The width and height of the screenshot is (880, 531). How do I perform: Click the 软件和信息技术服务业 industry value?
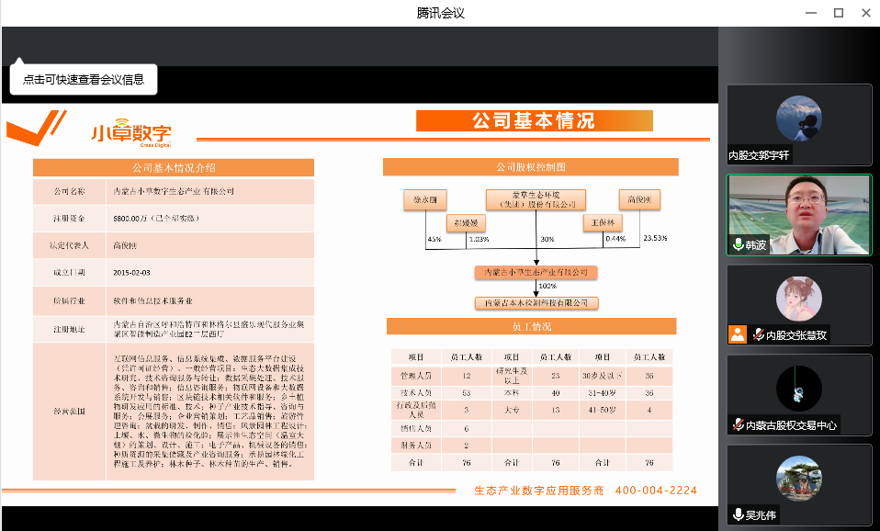tap(152, 300)
